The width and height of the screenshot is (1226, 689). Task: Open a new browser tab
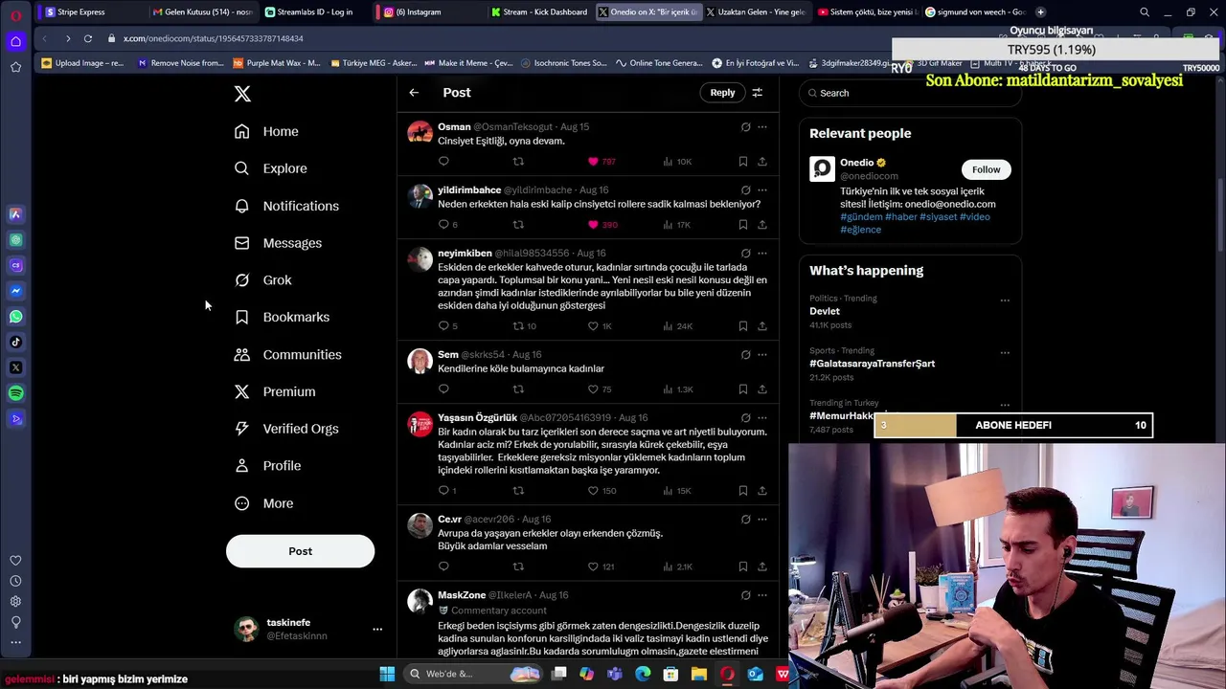[x=1041, y=11]
